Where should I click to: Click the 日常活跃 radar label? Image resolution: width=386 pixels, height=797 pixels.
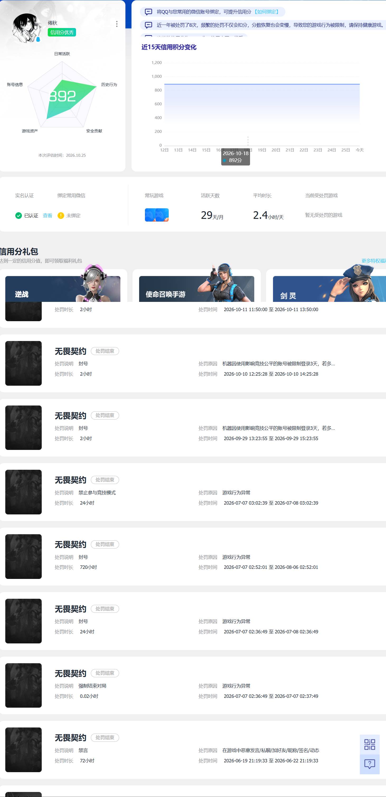(x=62, y=54)
